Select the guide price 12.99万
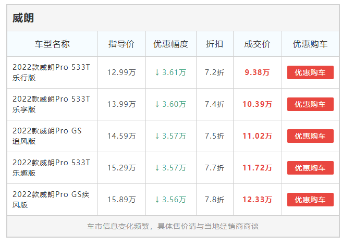The width and height of the screenshot is (354, 246). point(121,72)
